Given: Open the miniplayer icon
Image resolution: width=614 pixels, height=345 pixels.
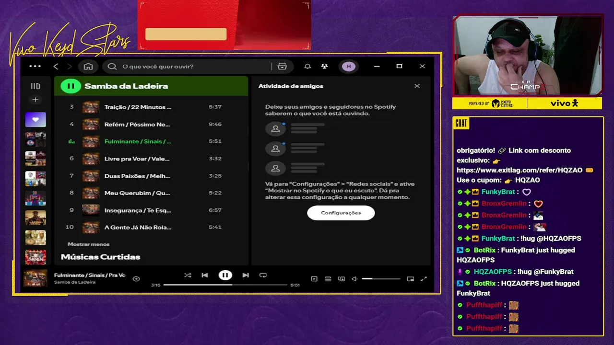Looking at the screenshot, I should tap(410, 279).
